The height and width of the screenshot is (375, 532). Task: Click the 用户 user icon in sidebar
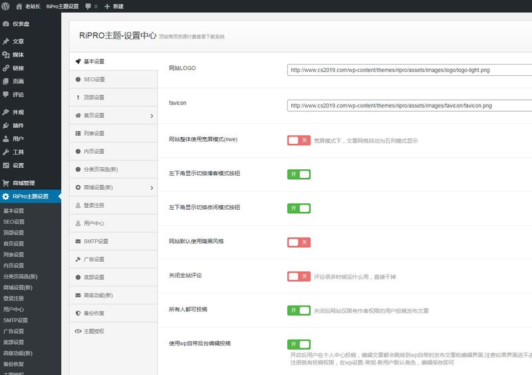pyautogui.click(x=6, y=139)
